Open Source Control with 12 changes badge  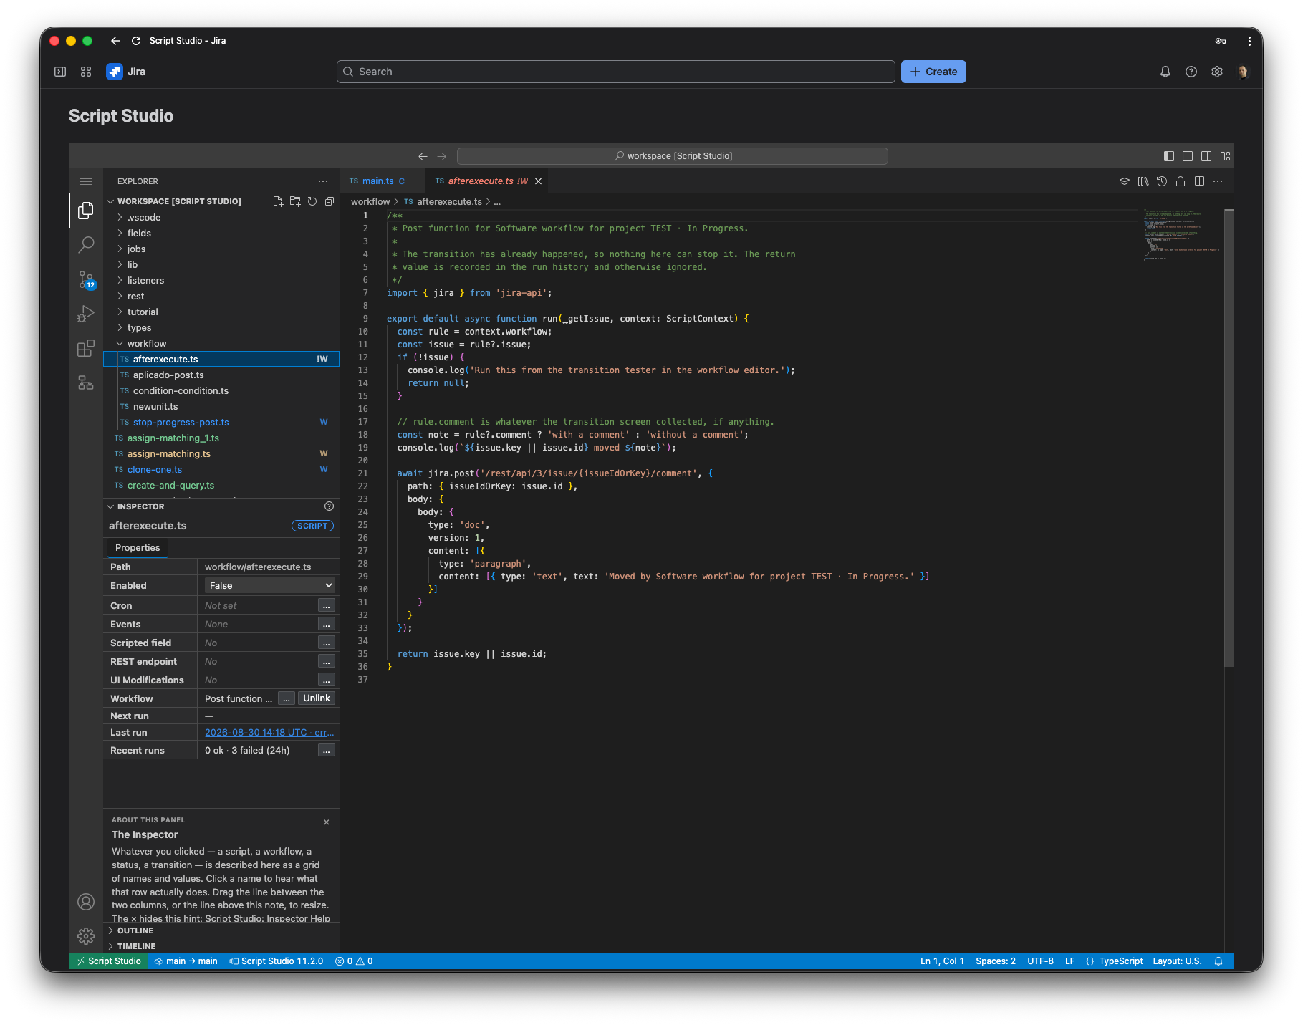point(86,280)
